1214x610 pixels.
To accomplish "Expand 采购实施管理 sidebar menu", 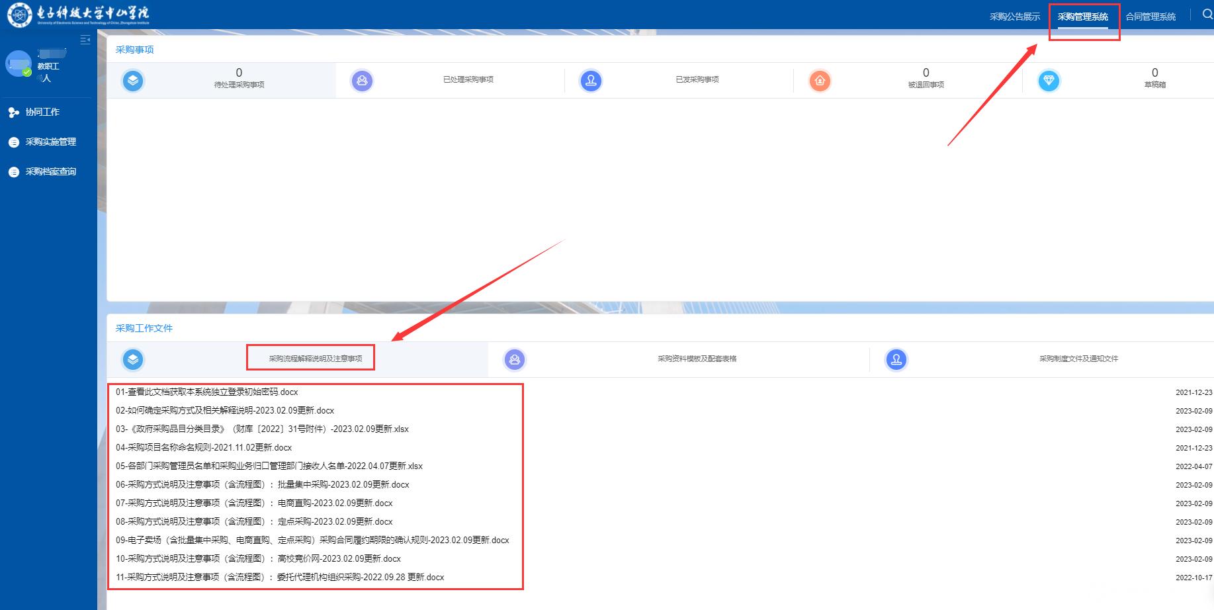I will point(50,142).
